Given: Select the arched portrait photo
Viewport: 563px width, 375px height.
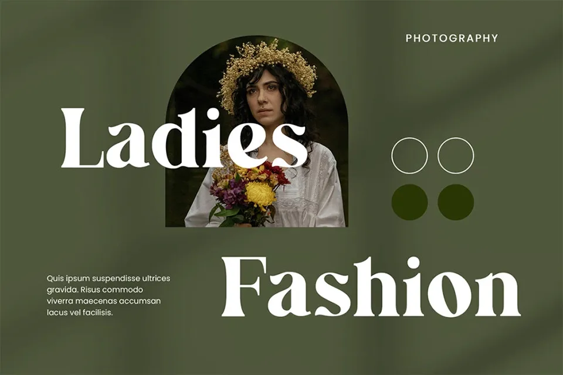Looking at the screenshot, I should click(256, 131).
